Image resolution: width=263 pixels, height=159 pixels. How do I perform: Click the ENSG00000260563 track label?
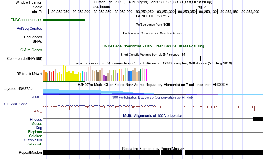[x=26, y=20]
